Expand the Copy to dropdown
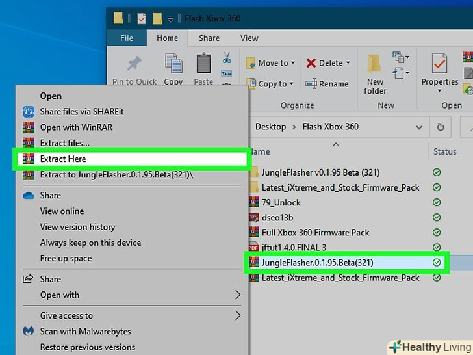The width and height of the screenshot is (473, 355). pyautogui.click(x=291, y=84)
